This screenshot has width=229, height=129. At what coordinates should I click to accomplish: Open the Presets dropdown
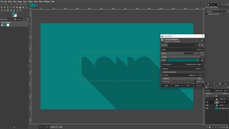pyautogui.click(x=183, y=45)
